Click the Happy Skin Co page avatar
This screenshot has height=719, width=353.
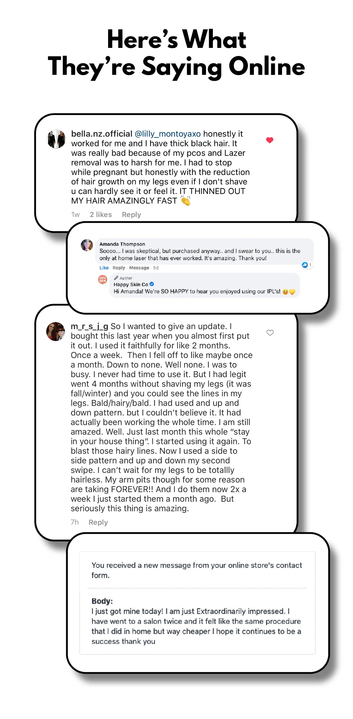(103, 280)
